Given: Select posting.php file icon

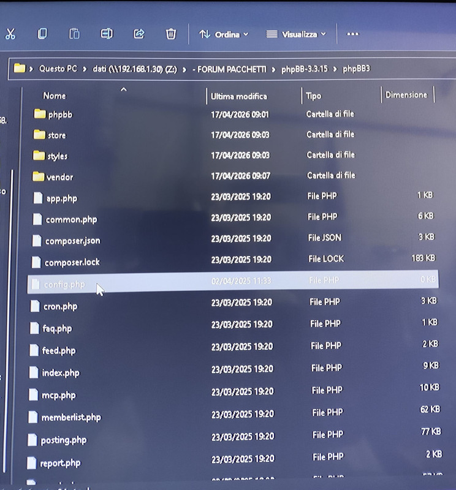Looking at the screenshot, I should click(32, 440).
